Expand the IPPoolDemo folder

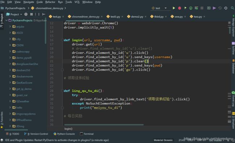(x=10, y=120)
